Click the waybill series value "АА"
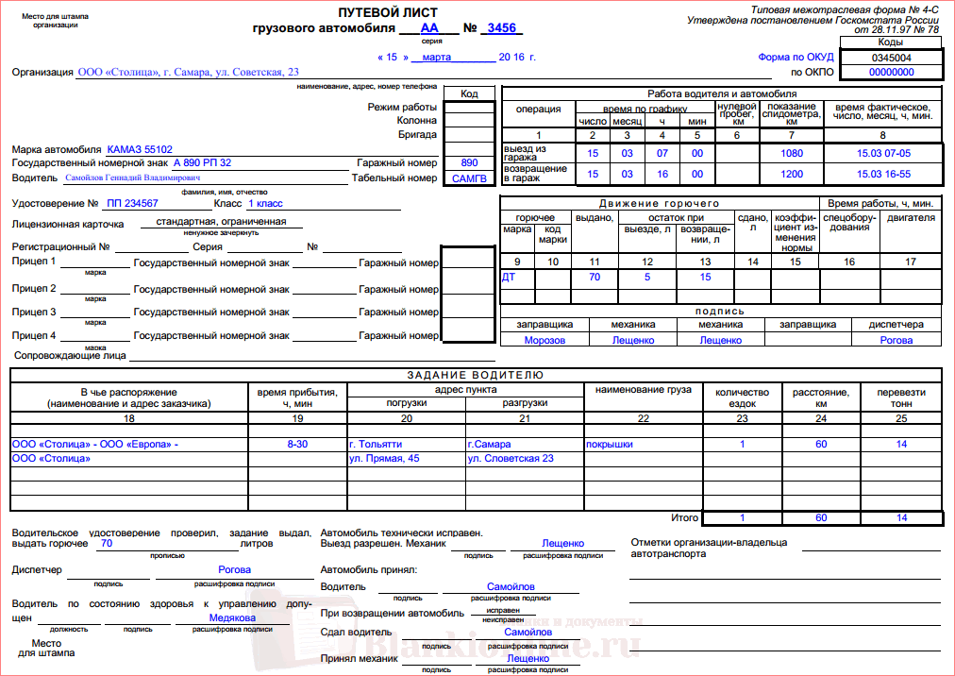Screen dimensions: 955x676 pyautogui.click(x=429, y=28)
